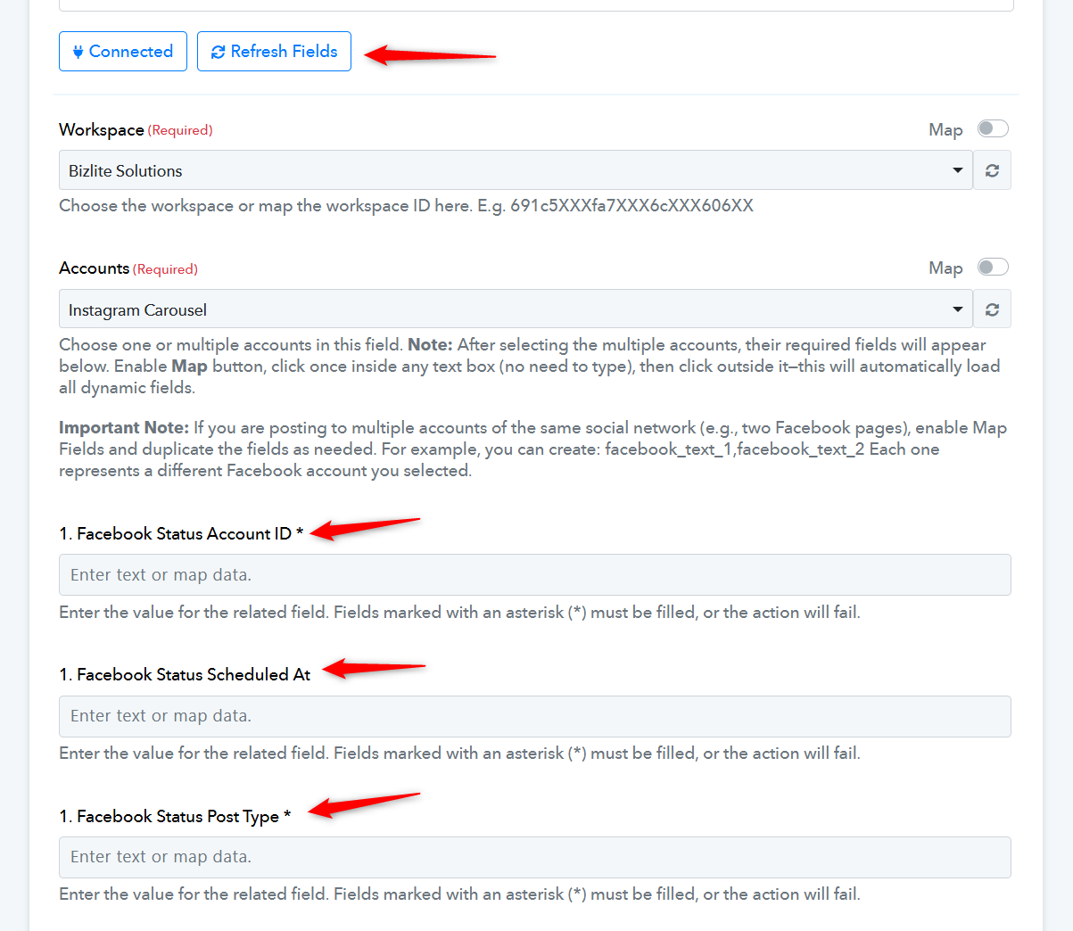
Task: Focus the Facebook Status Scheduled At field
Action: coord(534,716)
